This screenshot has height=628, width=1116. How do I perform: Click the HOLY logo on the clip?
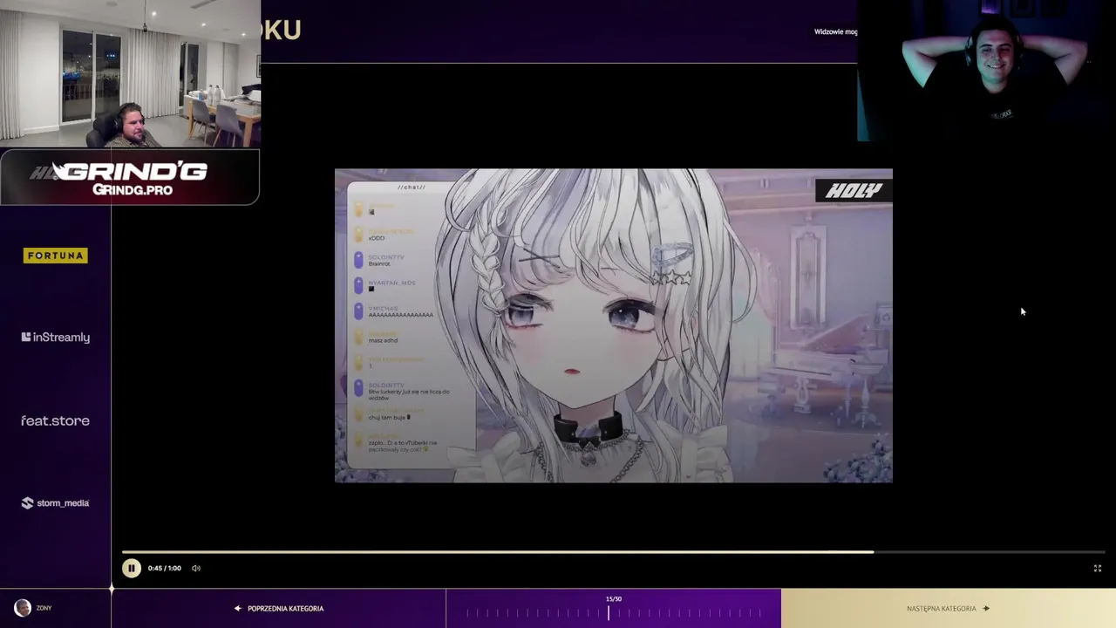(x=854, y=191)
